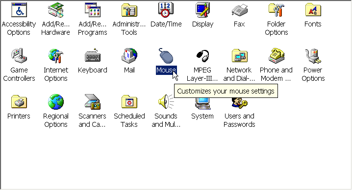This screenshot has height=190, width=352.
Task: Click the 'System' text label
Action: tap(202, 116)
